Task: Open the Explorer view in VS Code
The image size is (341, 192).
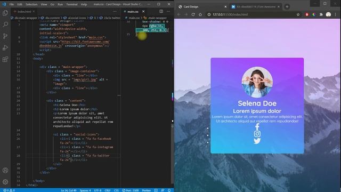Action: tap(5, 13)
